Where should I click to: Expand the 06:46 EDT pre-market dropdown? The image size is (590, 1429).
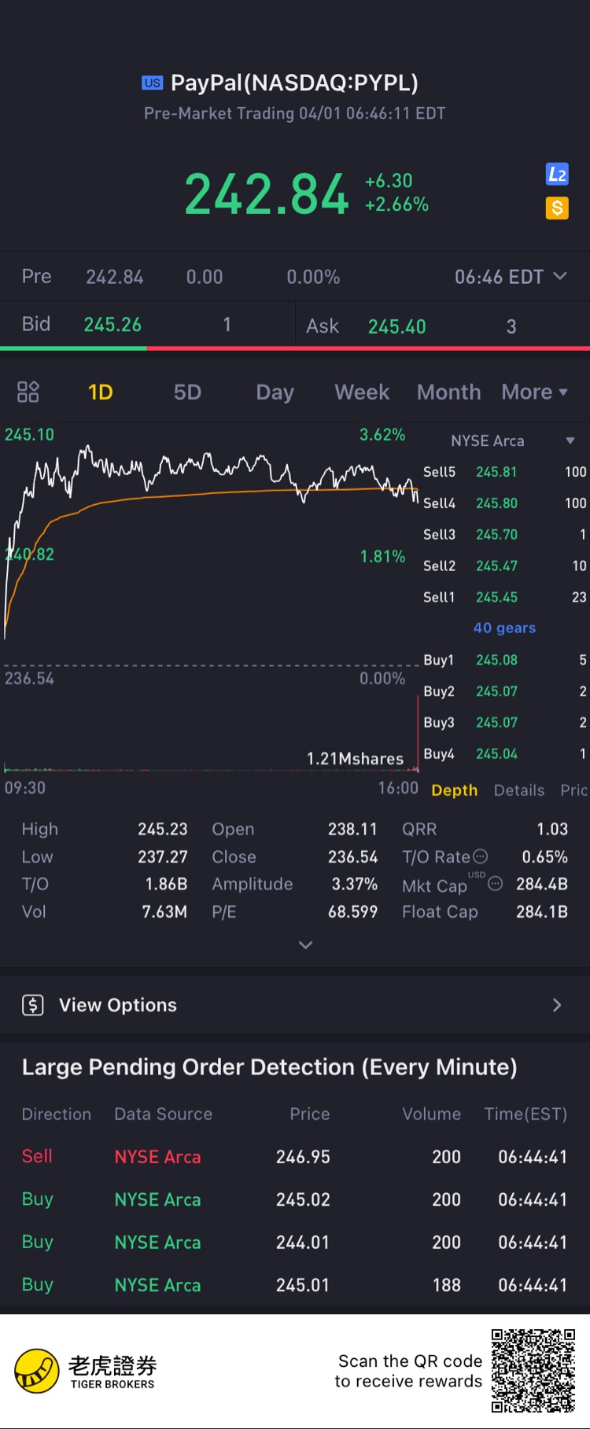pos(511,277)
